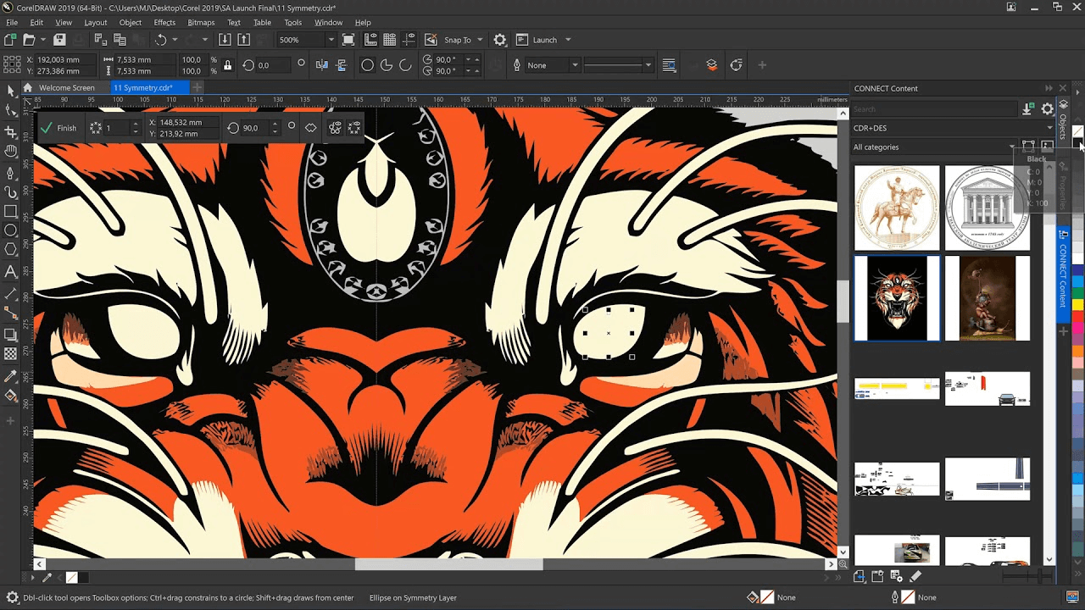Open the Options gear in the toolbar

pos(500,40)
